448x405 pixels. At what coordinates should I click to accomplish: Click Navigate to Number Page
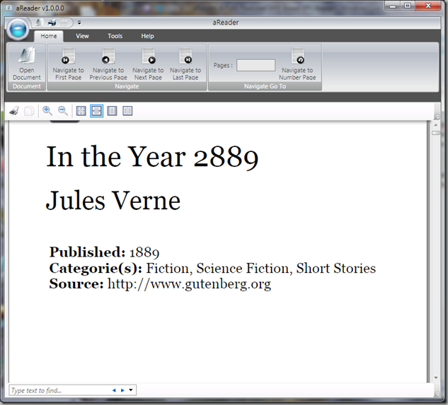[297, 64]
